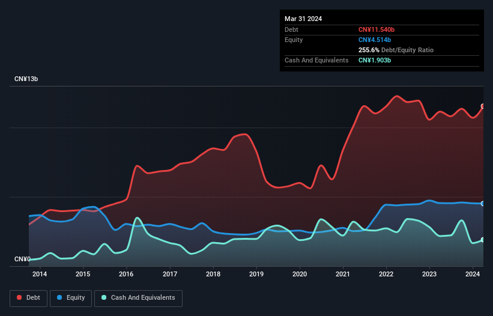The image size is (493, 316).
Task: Click the CN¥11.540b debt value
Action: [377, 29]
